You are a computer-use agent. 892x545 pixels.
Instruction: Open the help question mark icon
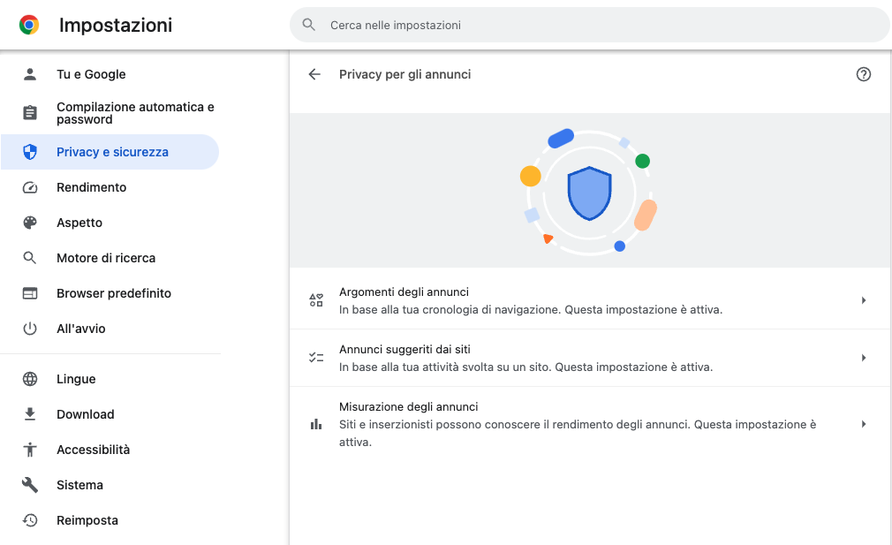(x=864, y=75)
